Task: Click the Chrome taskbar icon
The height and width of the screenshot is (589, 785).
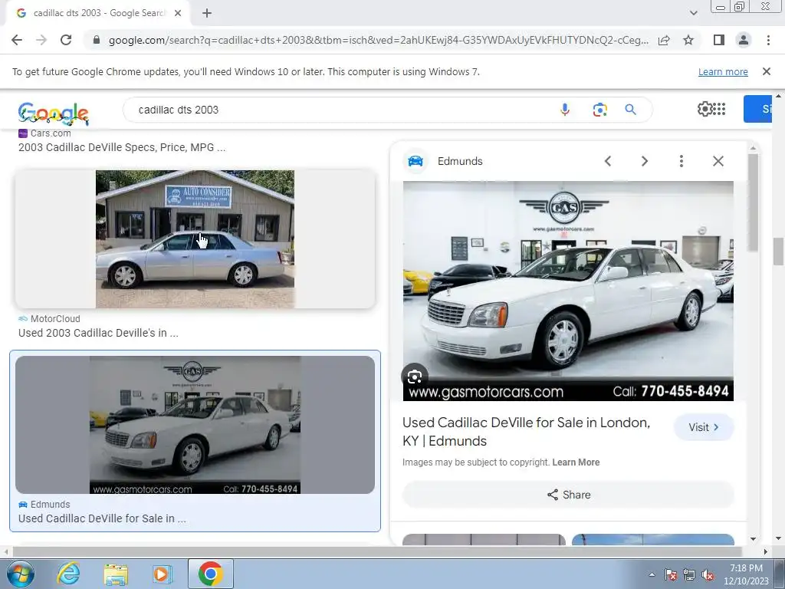Action: click(210, 574)
